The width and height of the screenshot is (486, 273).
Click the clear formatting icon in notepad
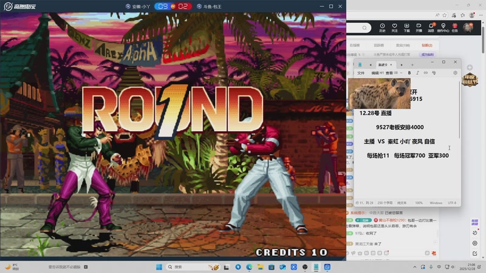point(434,73)
